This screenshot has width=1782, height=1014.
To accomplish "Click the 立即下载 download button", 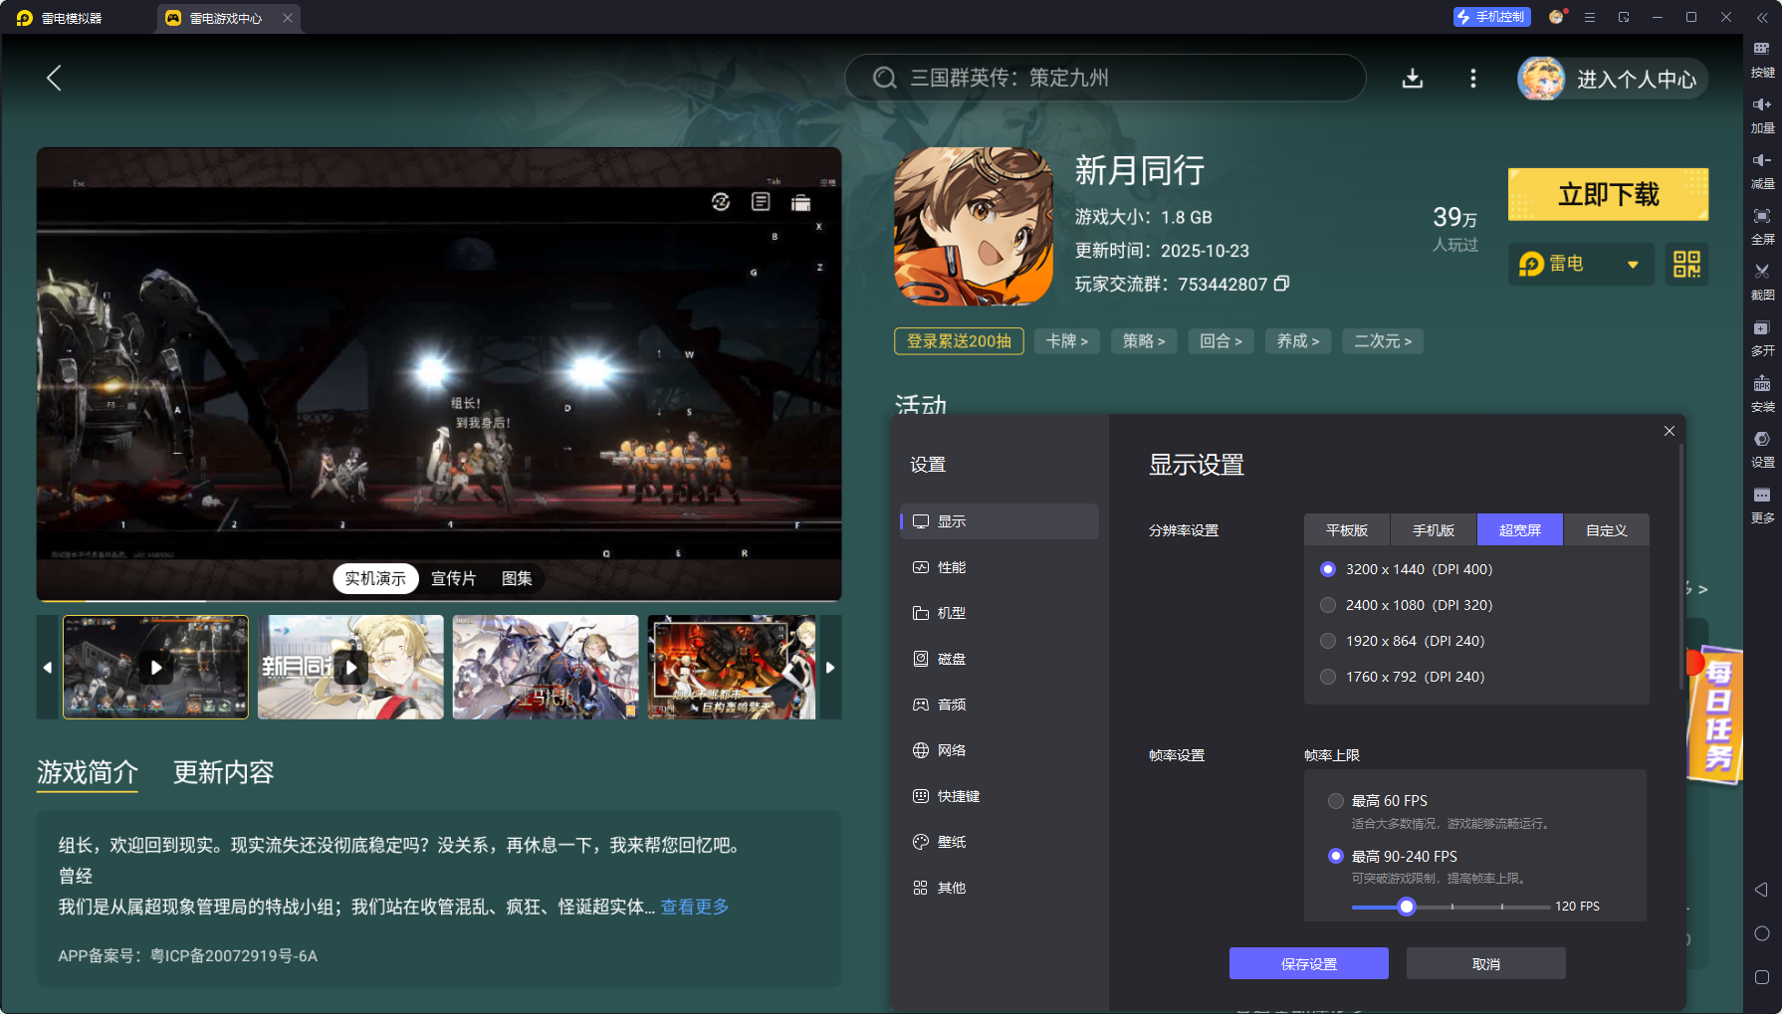I will [1608, 194].
